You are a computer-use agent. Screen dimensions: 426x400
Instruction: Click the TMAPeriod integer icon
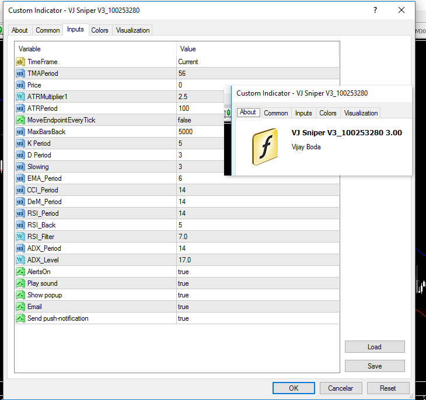point(20,73)
